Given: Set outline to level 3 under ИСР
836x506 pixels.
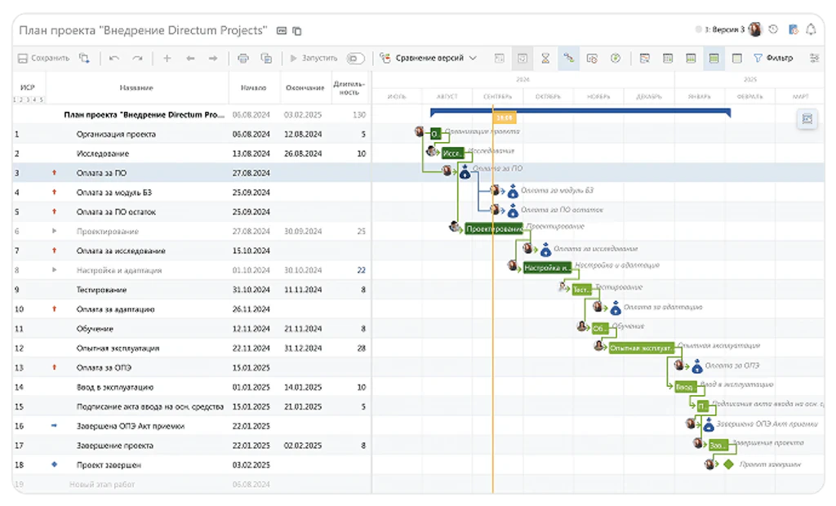Looking at the screenshot, I should 28,100.
